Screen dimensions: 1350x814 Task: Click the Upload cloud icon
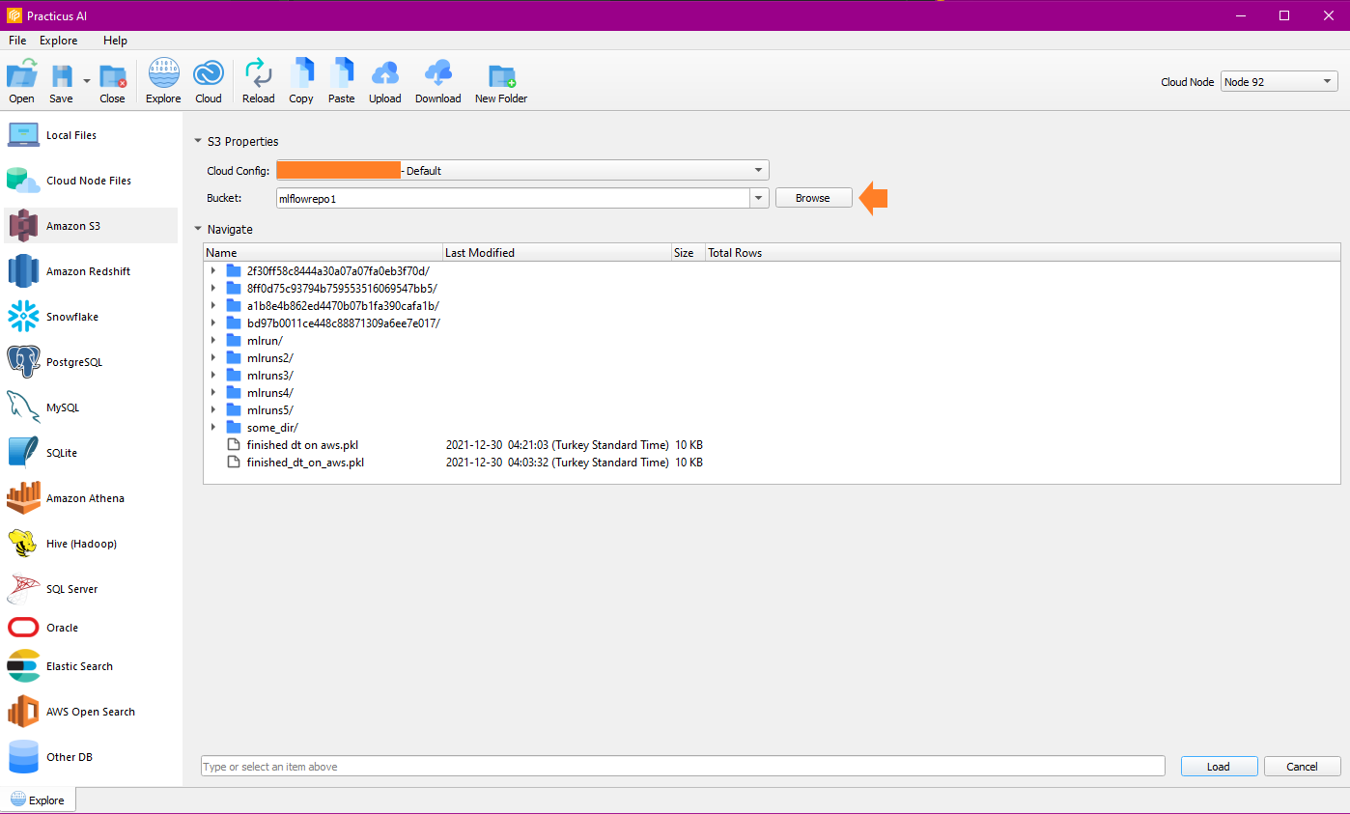point(384,81)
